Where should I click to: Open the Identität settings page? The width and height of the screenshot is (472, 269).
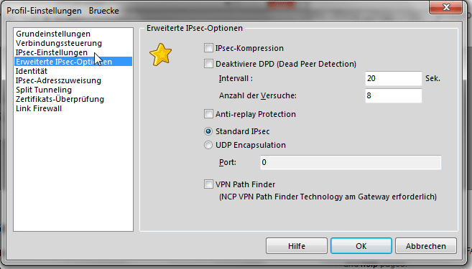(32, 71)
